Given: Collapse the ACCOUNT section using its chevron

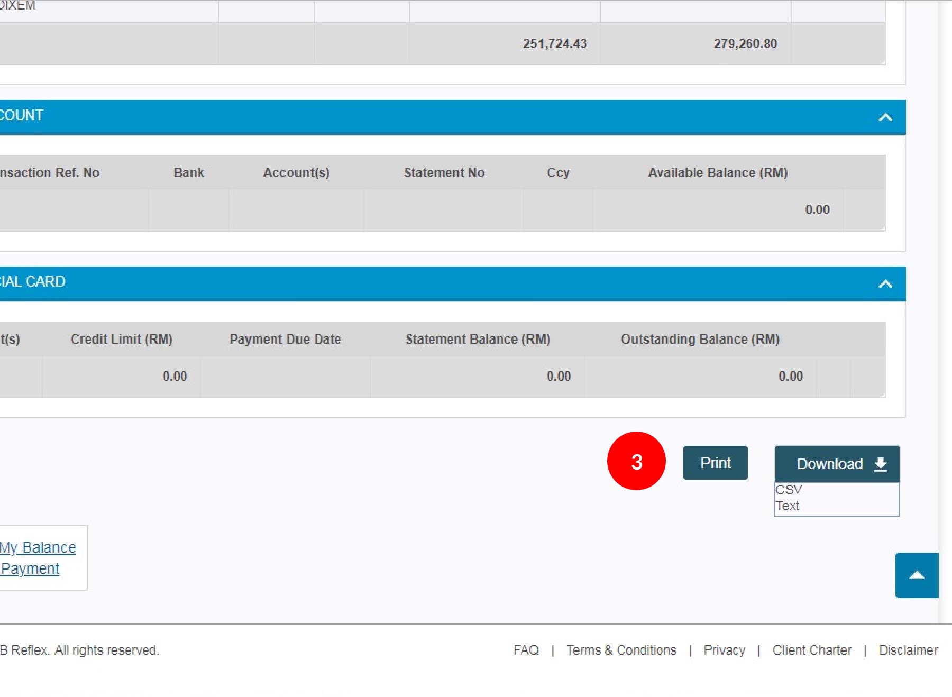Looking at the screenshot, I should tap(885, 117).
